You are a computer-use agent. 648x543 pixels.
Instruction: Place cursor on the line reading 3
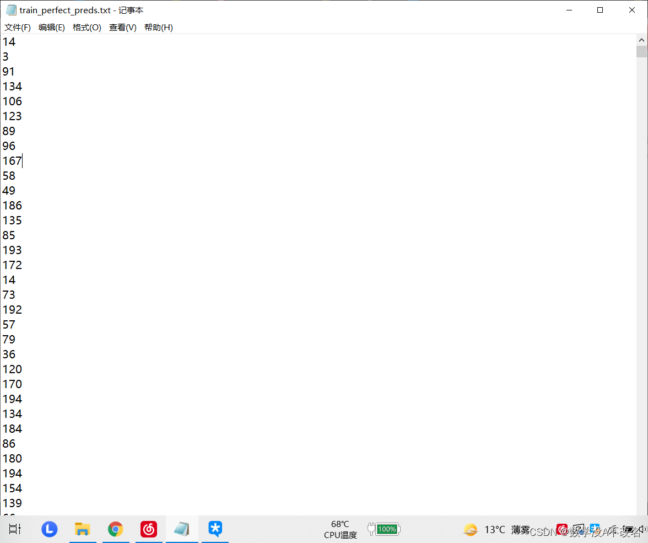click(x=6, y=57)
